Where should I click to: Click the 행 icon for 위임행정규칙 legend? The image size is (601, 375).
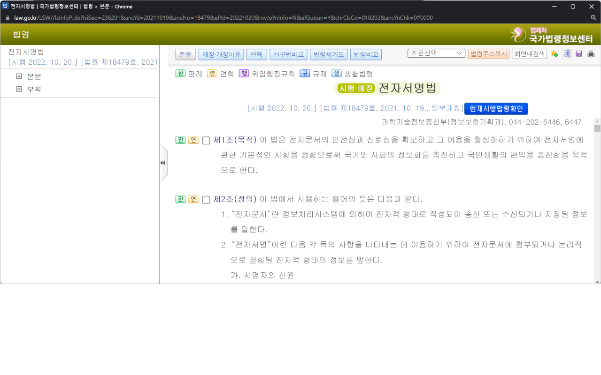244,74
